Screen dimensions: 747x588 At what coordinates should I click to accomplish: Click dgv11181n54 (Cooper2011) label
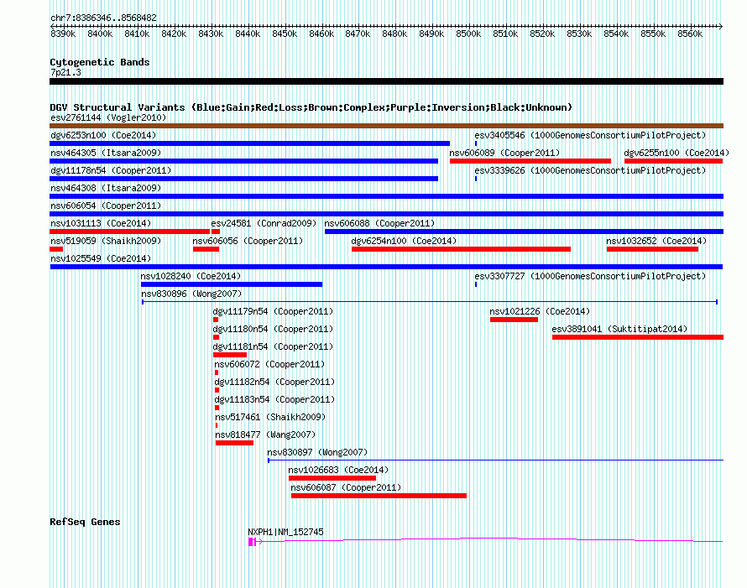coord(273,346)
